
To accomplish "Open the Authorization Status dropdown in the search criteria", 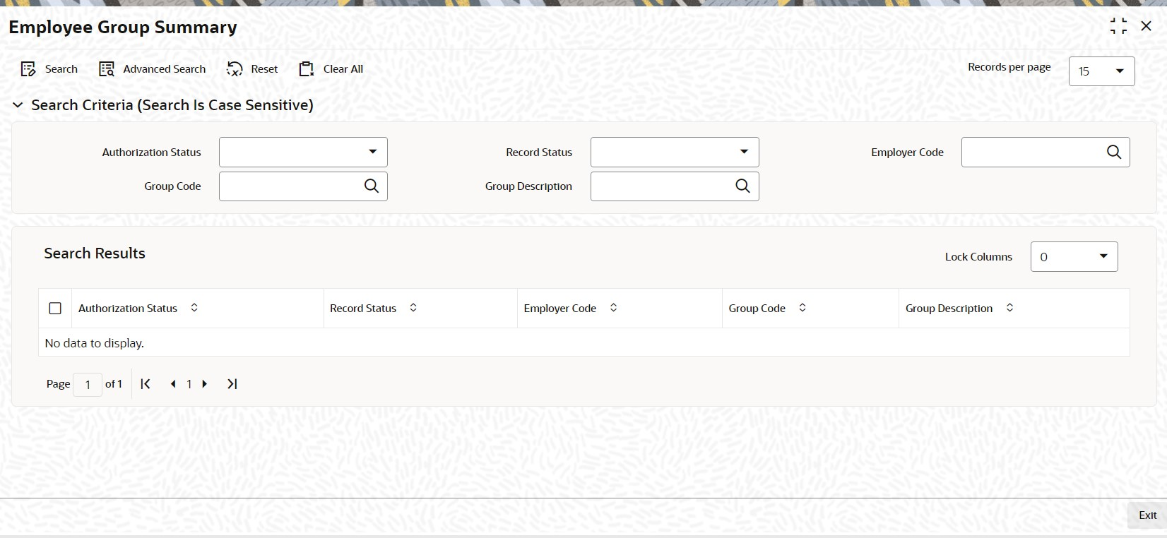I will click(x=303, y=153).
